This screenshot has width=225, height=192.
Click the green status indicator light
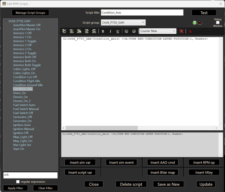coord(194,23)
